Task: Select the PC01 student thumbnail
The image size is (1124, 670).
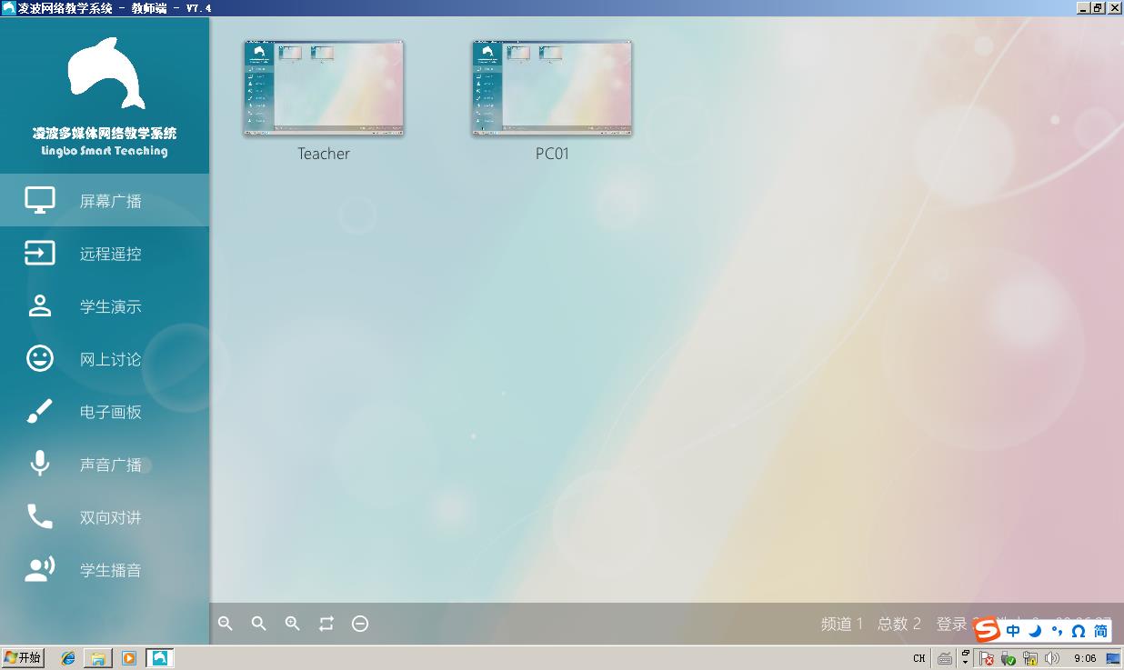Action: [552, 89]
